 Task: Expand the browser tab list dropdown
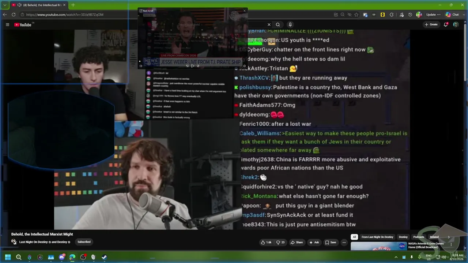pyautogui.click(x=4, y=5)
